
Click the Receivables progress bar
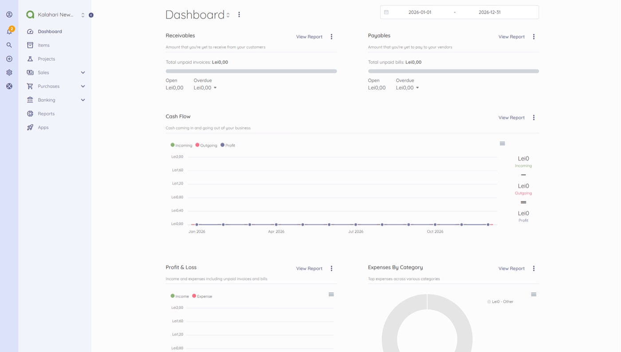[x=251, y=71]
